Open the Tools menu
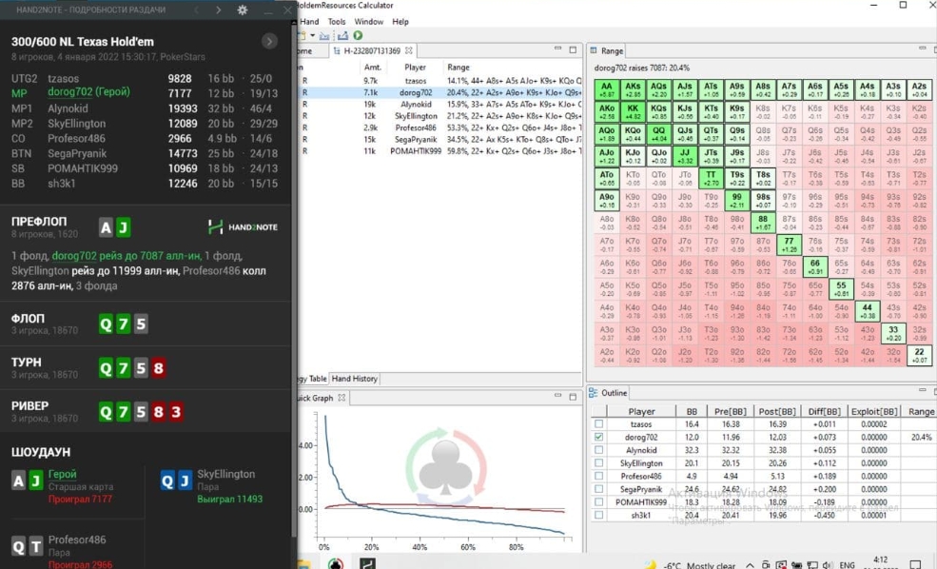This screenshot has height=569, width=937. coord(337,22)
